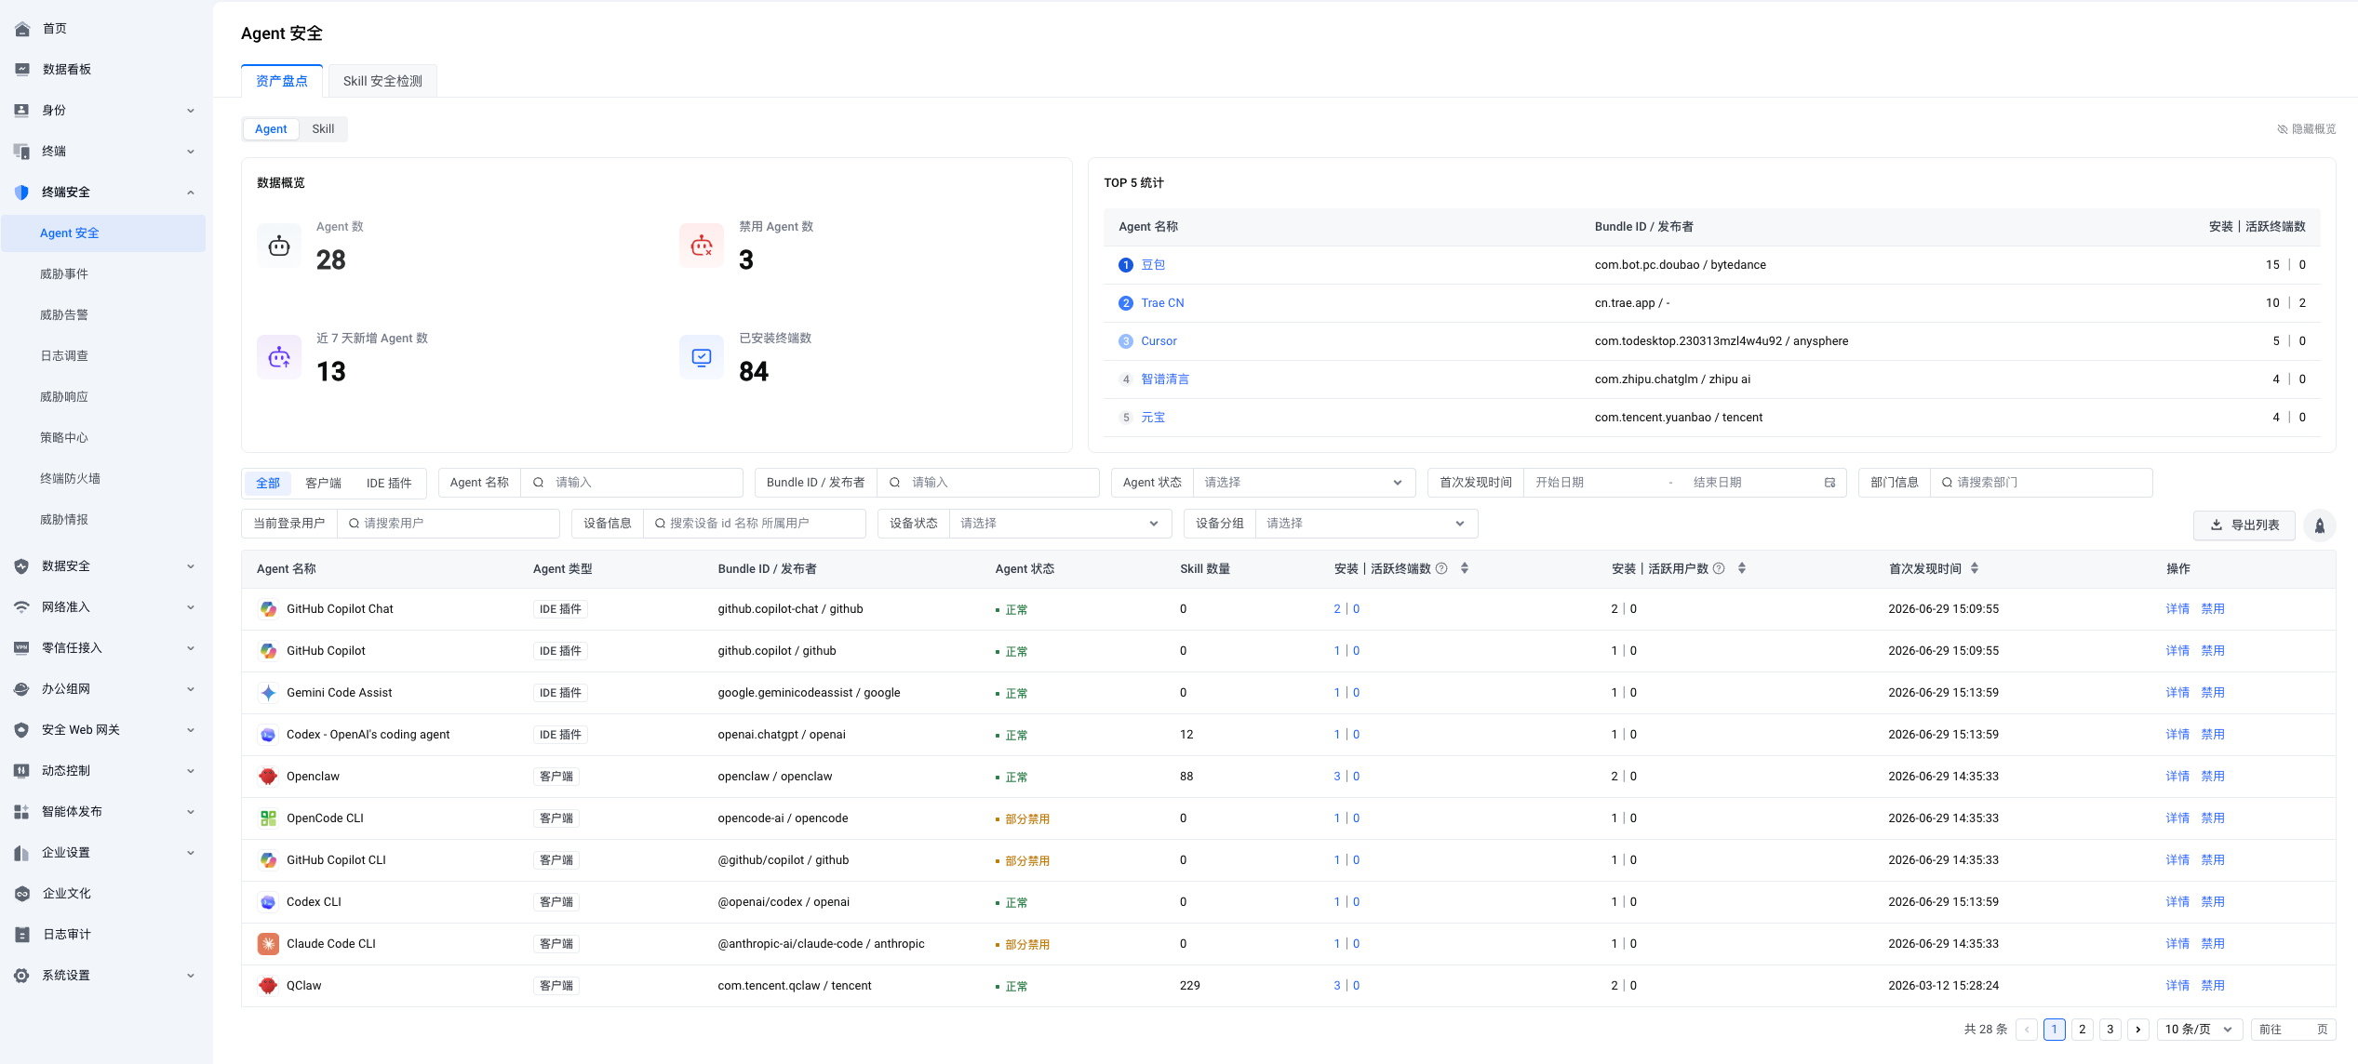Click the 禁用 Agent 数 robot icon
The height and width of the screenshot is (1064, 2358).
[702, 246]
